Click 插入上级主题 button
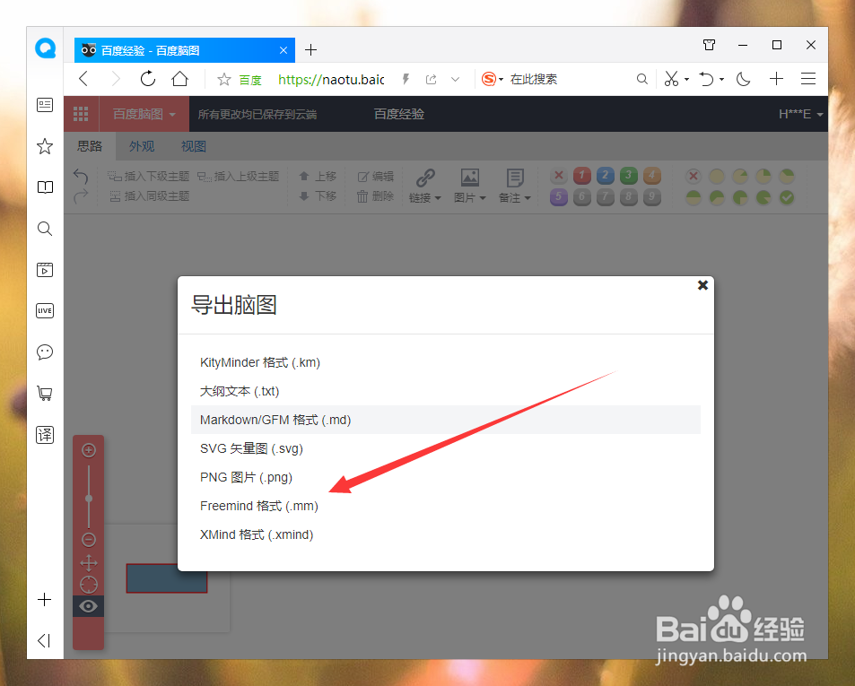 click(238, 176)
